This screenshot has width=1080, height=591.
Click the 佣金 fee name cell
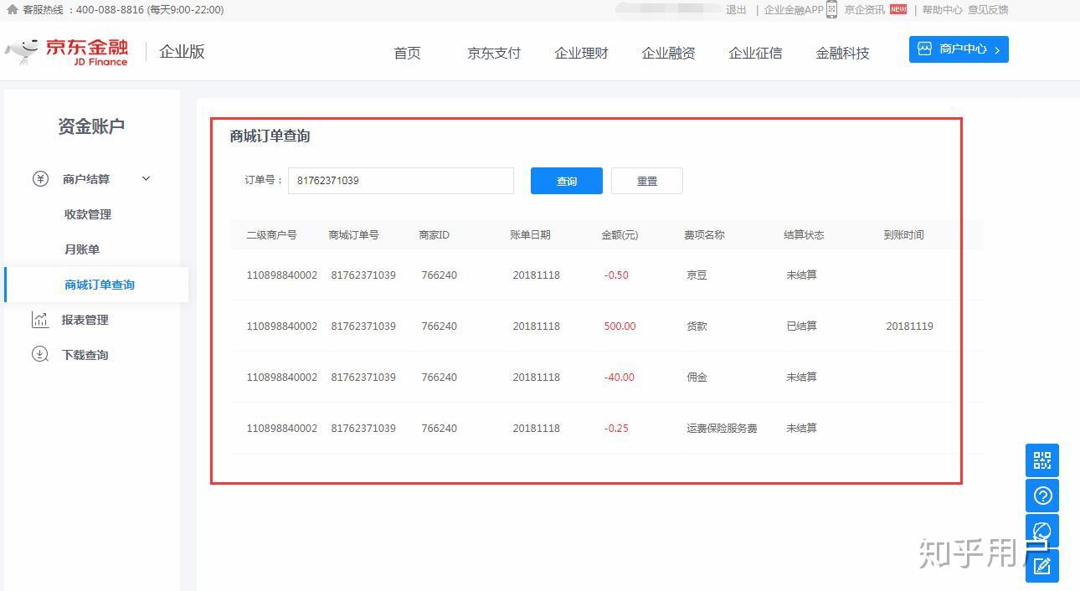[x=697, y=378]
